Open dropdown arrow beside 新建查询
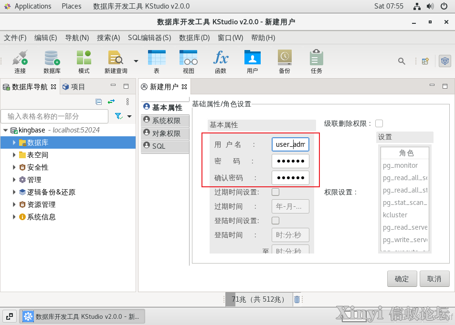This screenshot has height=325, width=455. point(136,61)
